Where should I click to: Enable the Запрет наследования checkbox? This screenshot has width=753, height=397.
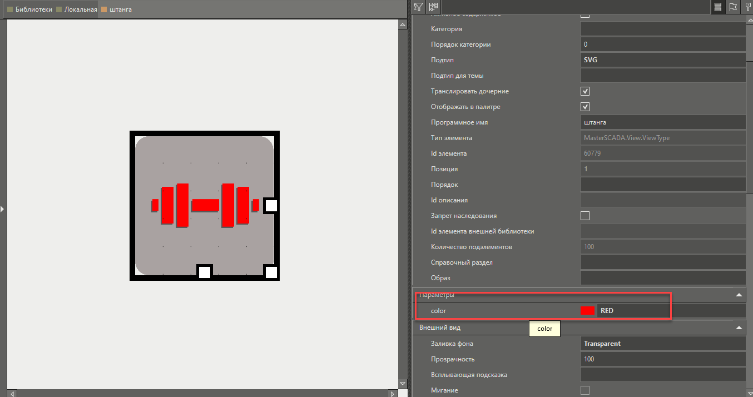[584, 215]
